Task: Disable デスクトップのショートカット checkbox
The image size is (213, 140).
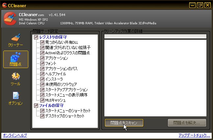Action: pyautogui.click(x=42, y=116)
